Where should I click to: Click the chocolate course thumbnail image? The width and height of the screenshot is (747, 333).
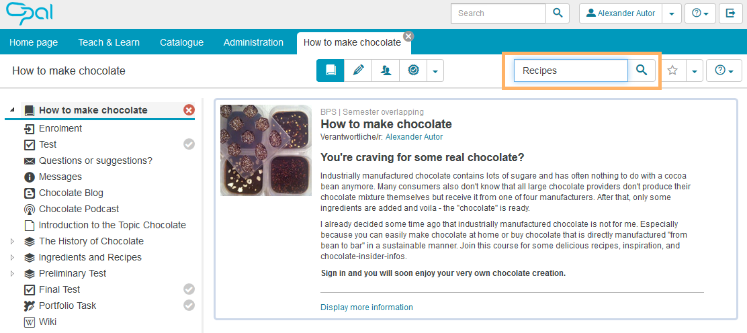(x=266, y=150)
